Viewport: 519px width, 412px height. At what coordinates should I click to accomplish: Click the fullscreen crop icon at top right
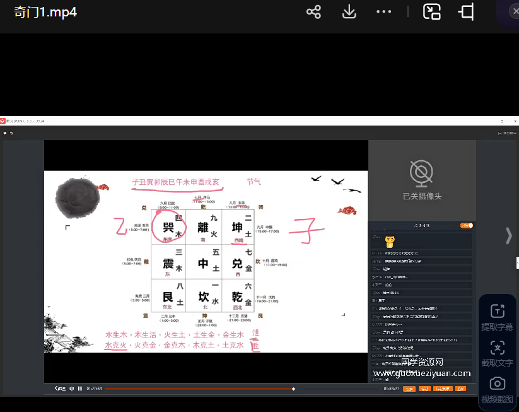pos(467,12)
